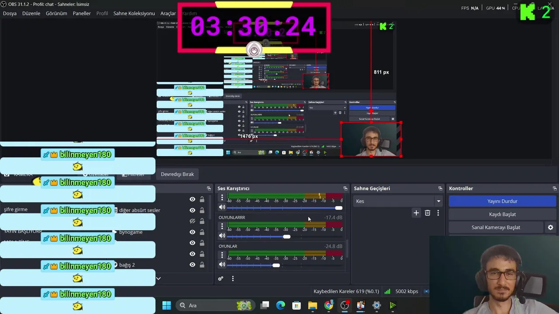Open the Sahne Koleksiyonu menu
The height and width of the screenshot is (314, 559).
tap(134, 14)
